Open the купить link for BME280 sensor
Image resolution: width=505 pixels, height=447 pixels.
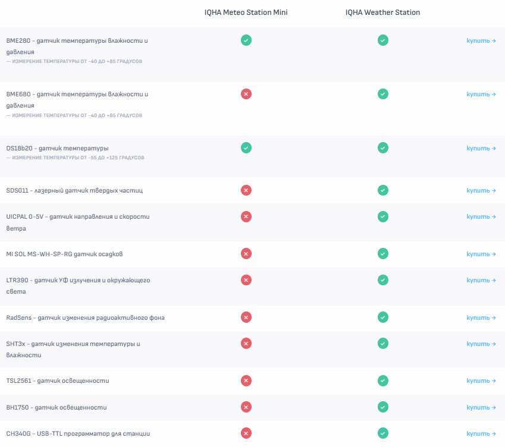(481, 41)
